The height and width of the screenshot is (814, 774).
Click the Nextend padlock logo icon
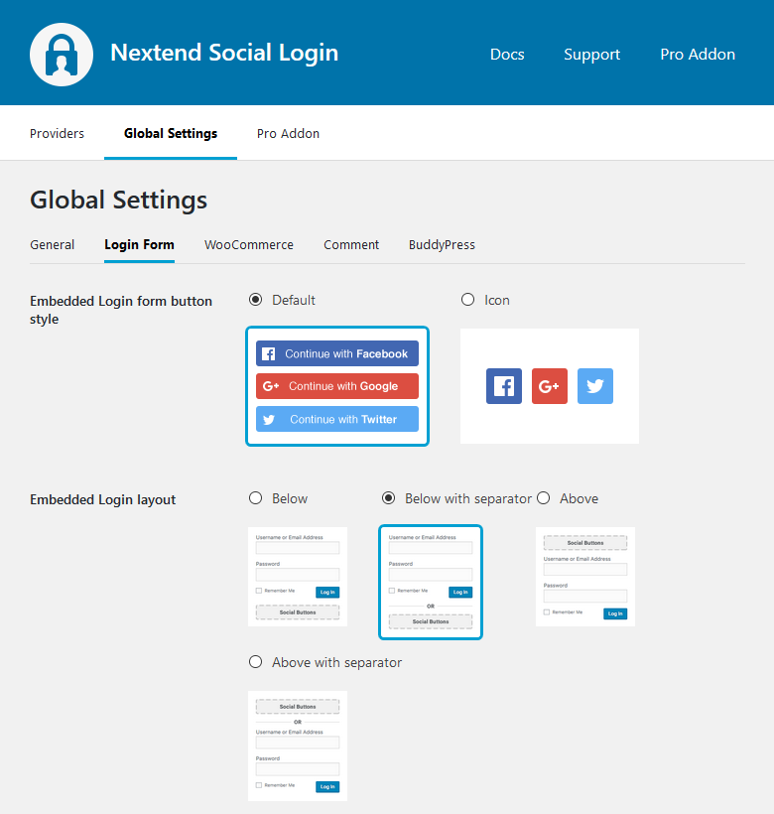(x=62, y=54)
